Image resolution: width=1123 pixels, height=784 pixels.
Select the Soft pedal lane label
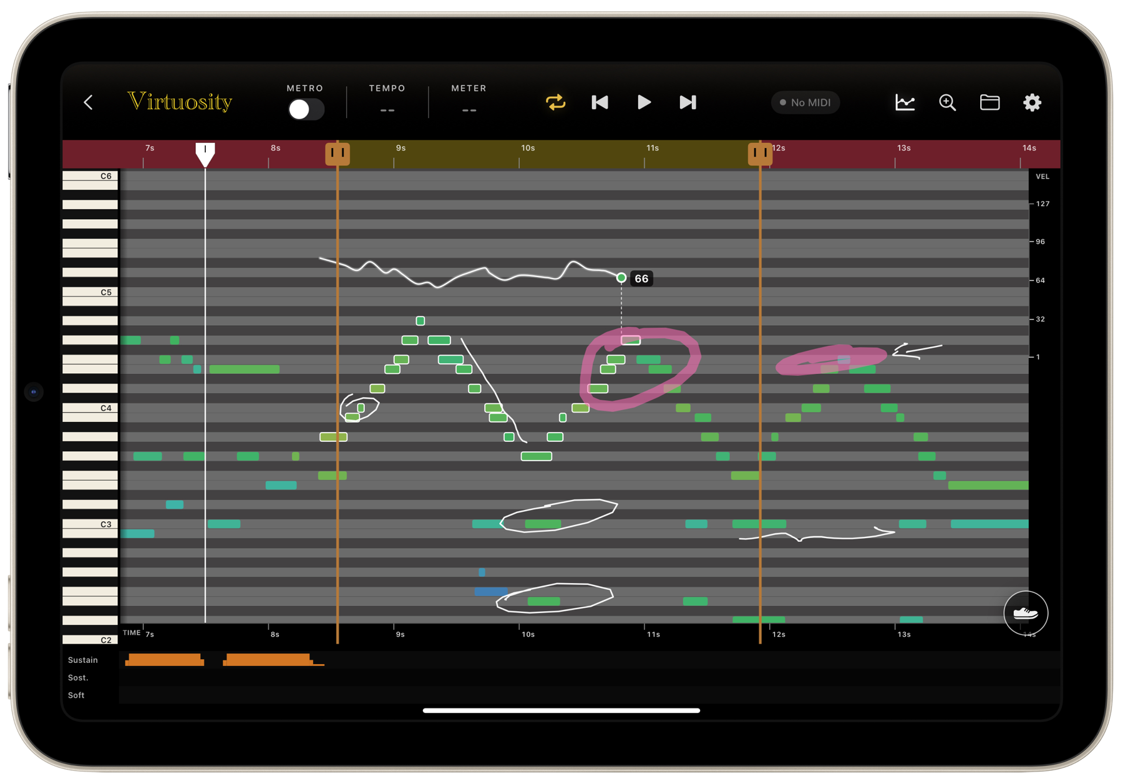76,695
